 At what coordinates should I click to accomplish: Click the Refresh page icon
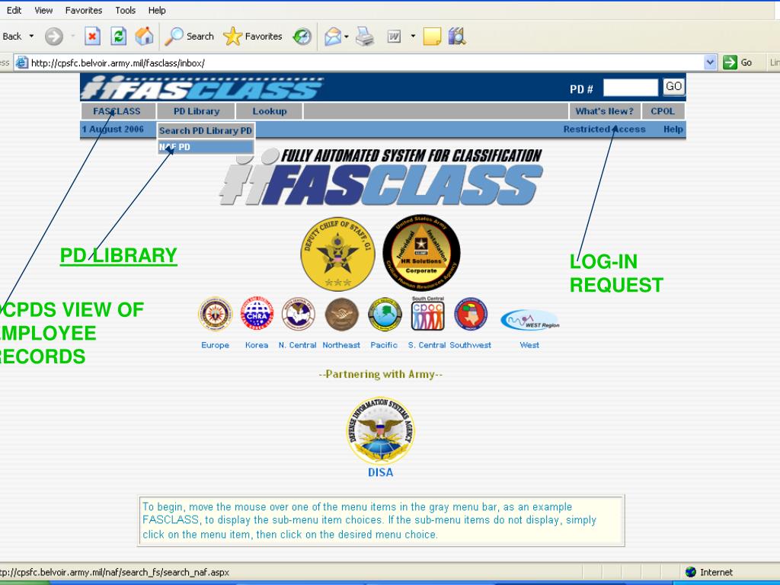pos(118,37)
